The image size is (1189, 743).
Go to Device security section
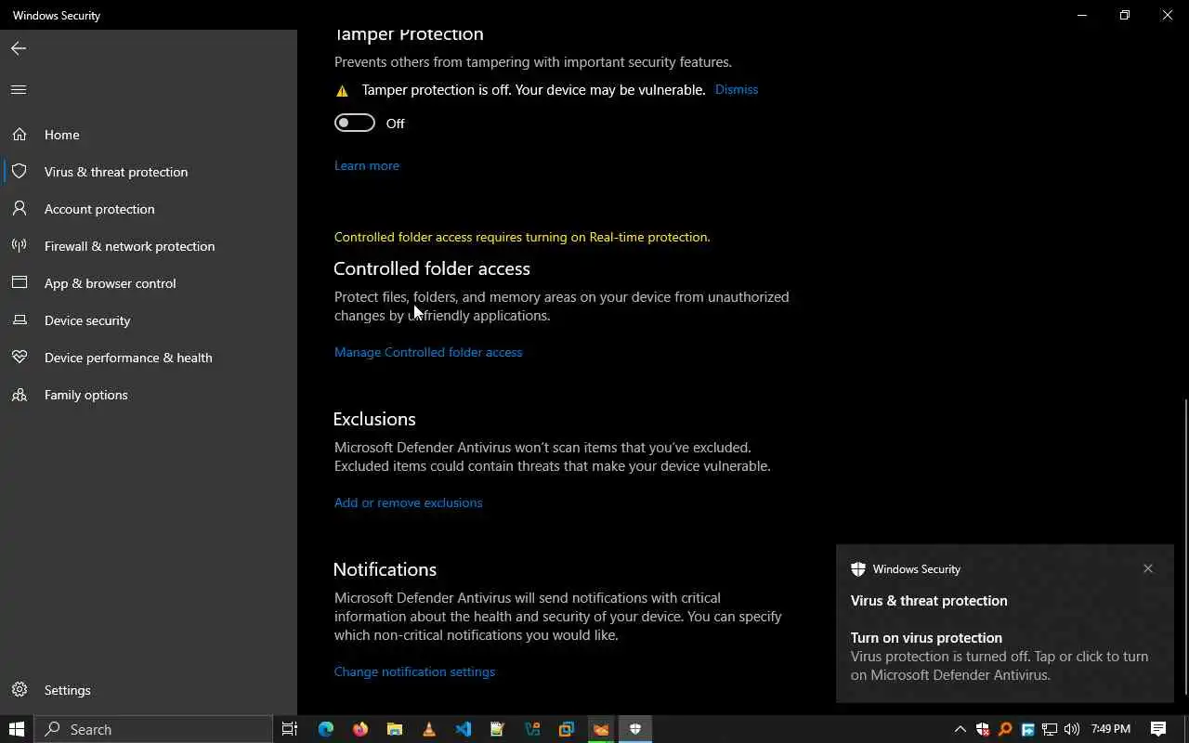[149, 320]
